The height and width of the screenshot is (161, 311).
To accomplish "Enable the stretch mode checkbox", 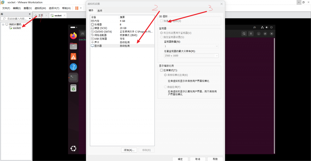I will [162, 70].
